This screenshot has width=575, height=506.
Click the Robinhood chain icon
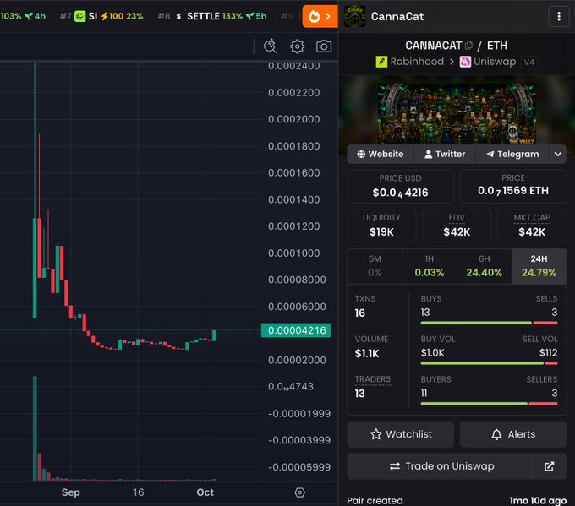[x=381, y=62]
